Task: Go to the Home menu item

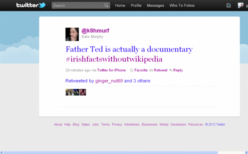Action: pyautogui.click(x=120, y=6)
